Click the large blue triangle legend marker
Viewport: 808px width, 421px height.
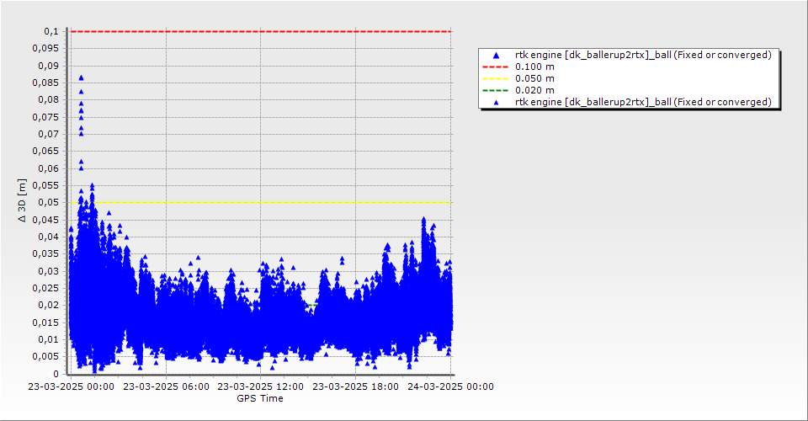point(496,55)
